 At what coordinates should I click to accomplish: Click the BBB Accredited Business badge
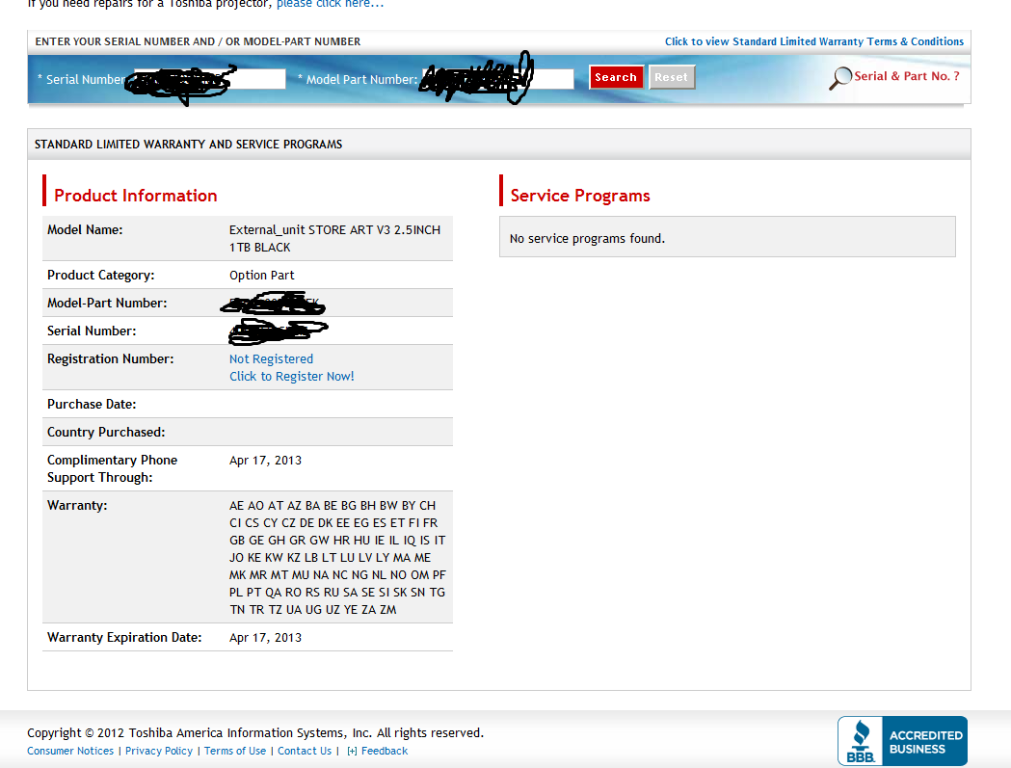tap(902, 740)
